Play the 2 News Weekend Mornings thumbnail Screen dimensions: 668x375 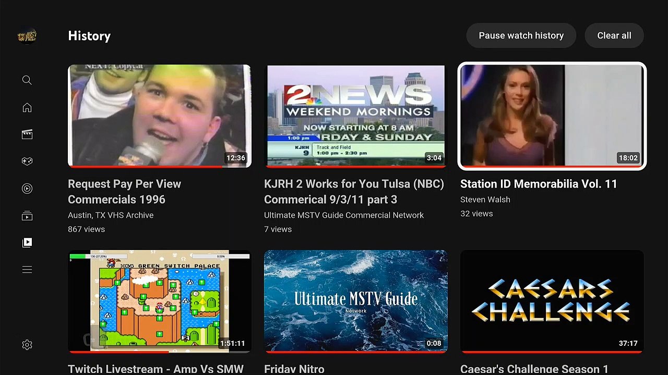tap(356, 116)
